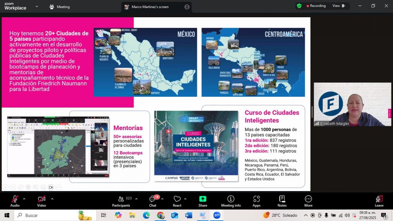Click the green encryption shield icon
Viewport: 393px width, 221px height.
pyautogui.click(x=299, y=6)
